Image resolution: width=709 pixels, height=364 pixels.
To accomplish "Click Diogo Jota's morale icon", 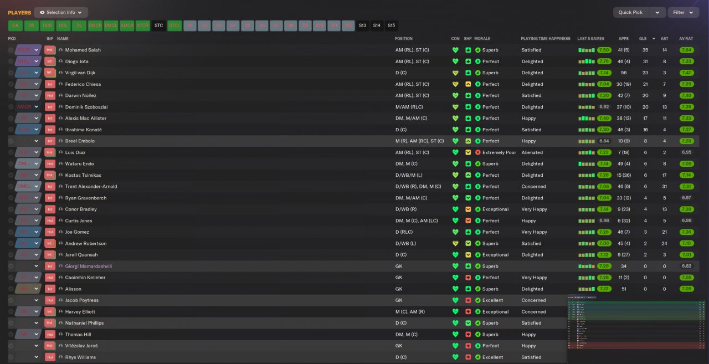I will tap(478, 61).
